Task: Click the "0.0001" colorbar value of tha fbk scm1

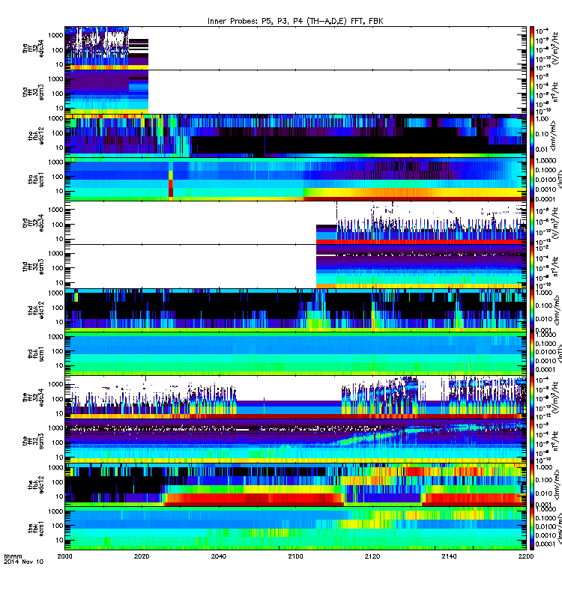Action: (x=546, y=199)
